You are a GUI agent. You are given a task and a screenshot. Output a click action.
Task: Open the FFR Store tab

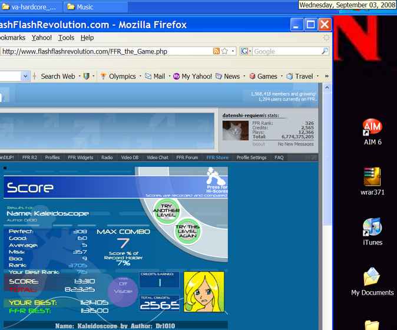[x=217, y=157]
